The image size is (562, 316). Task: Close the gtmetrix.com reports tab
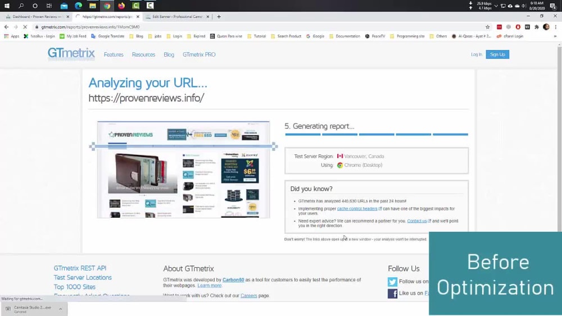138,16
